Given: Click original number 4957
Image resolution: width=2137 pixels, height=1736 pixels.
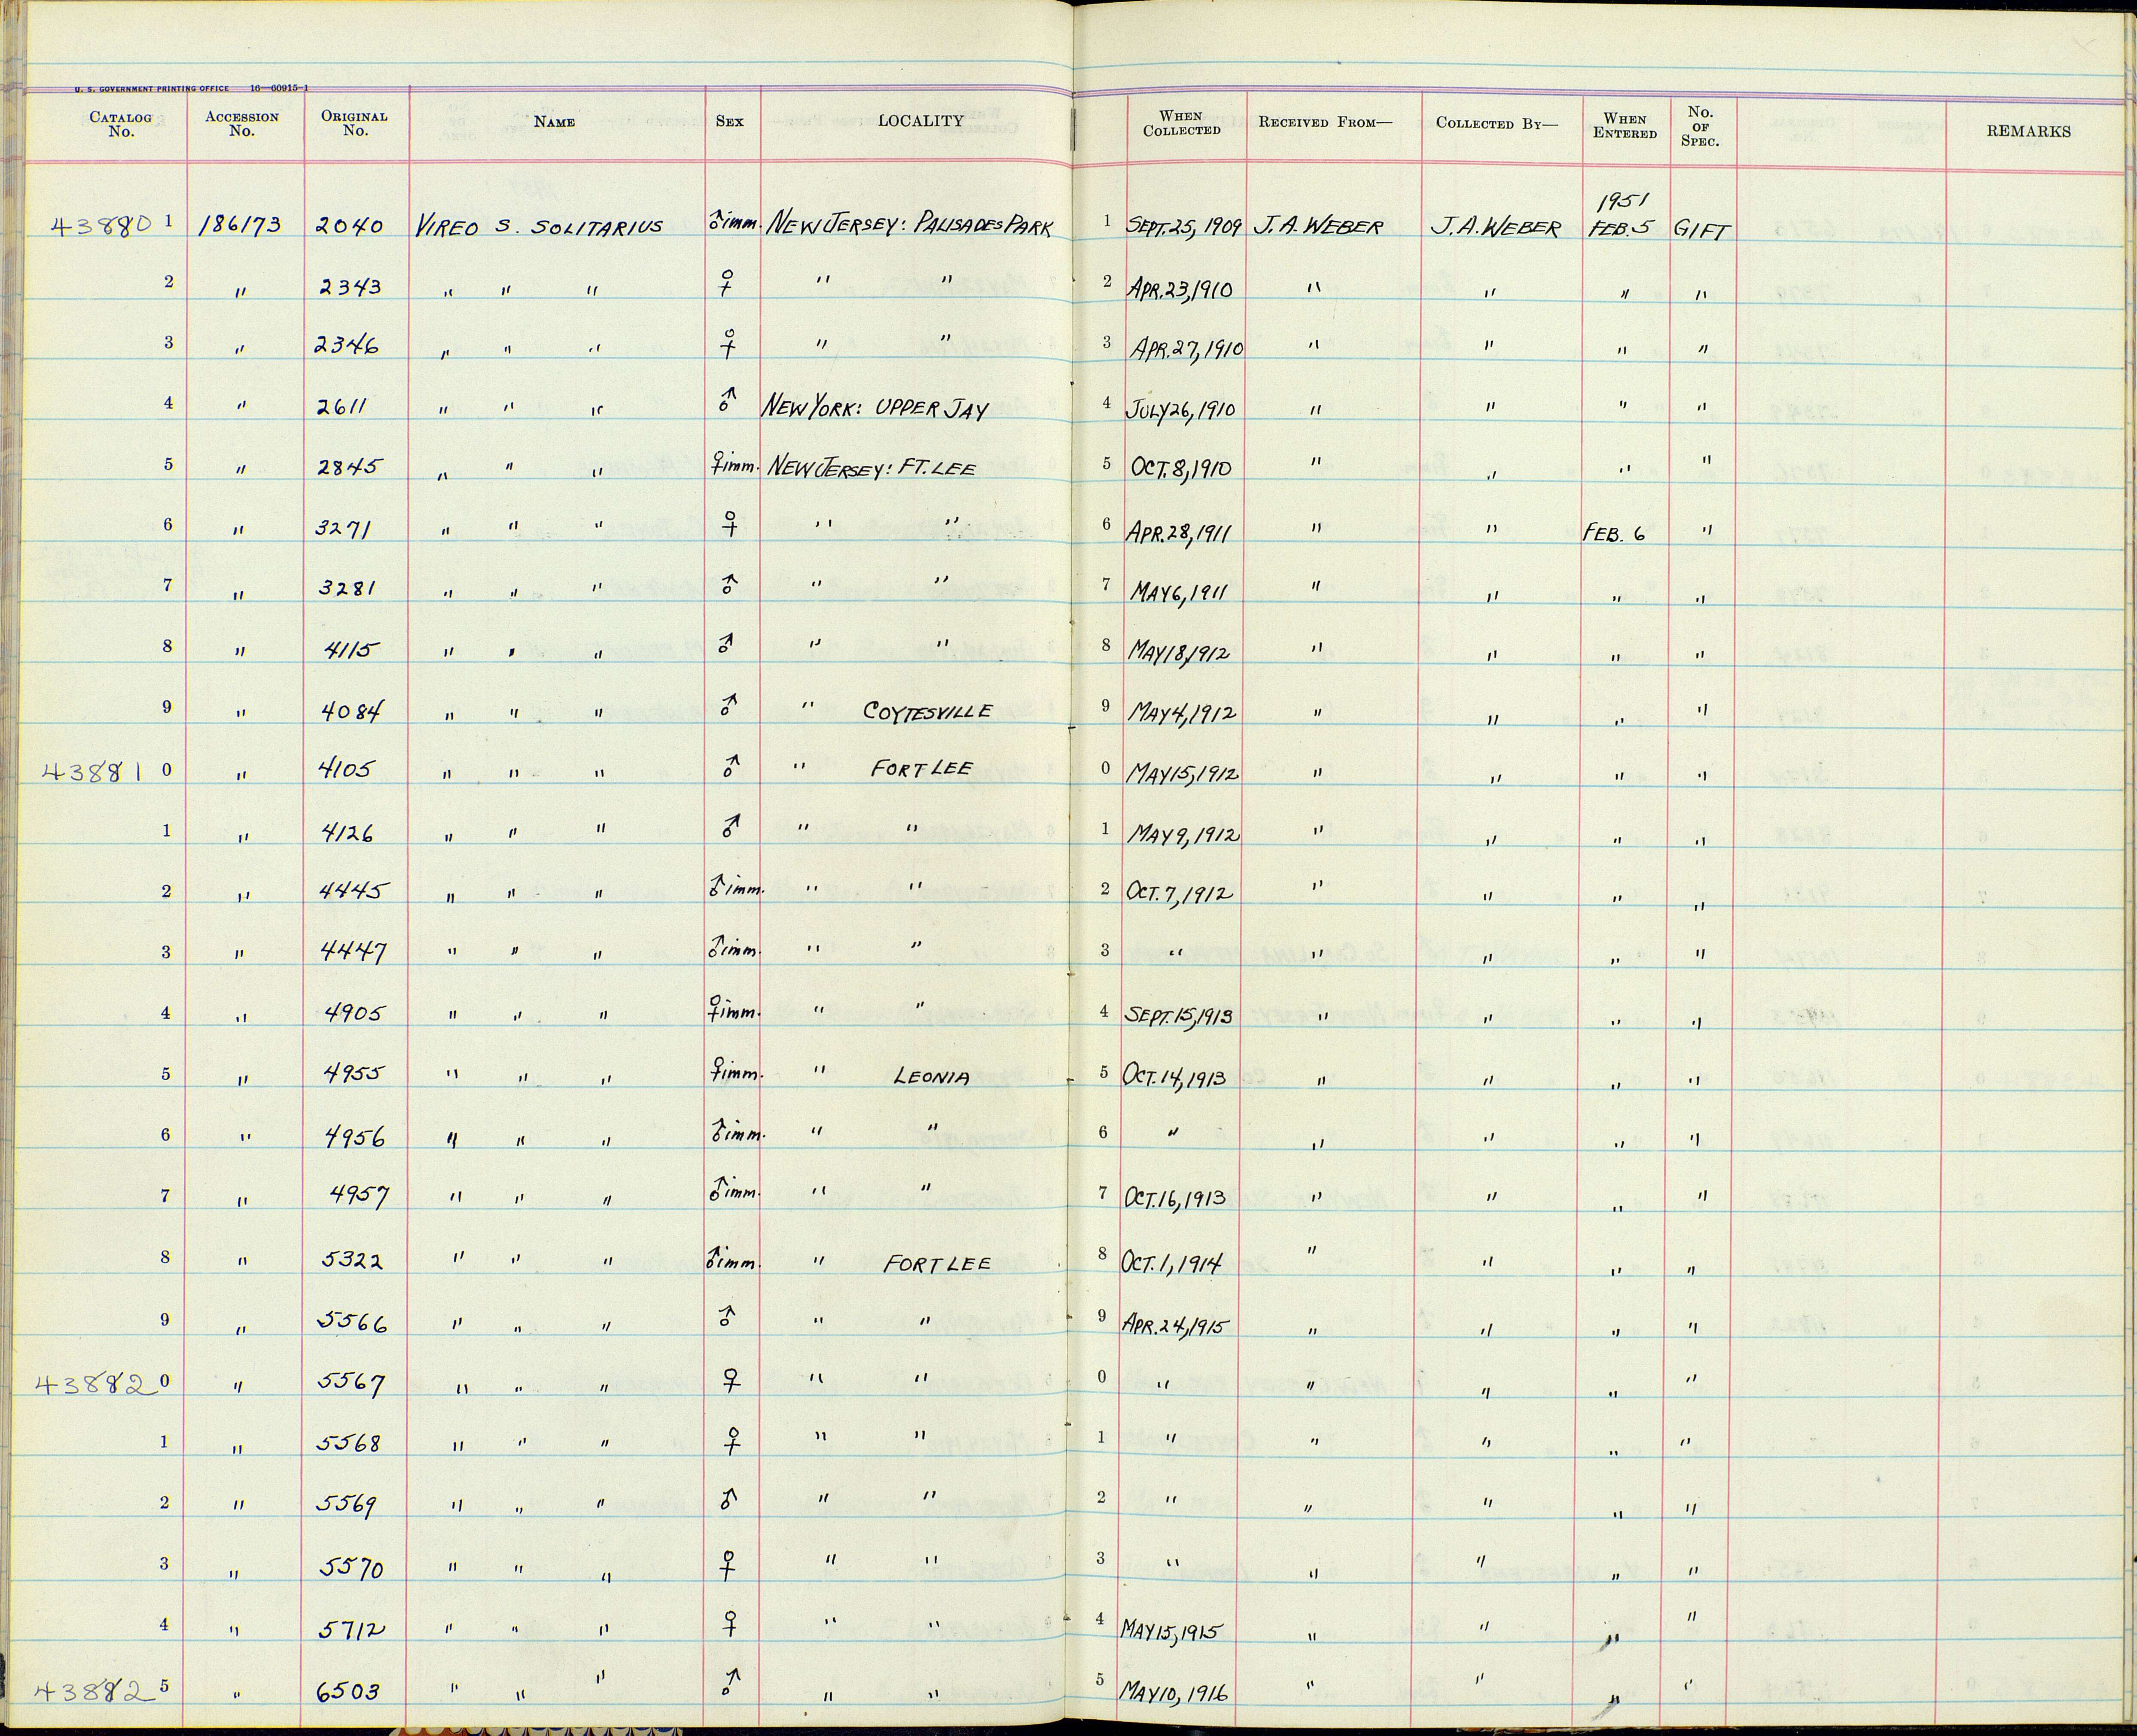Looking at the screenshot, I should (x=358, y=1195).
